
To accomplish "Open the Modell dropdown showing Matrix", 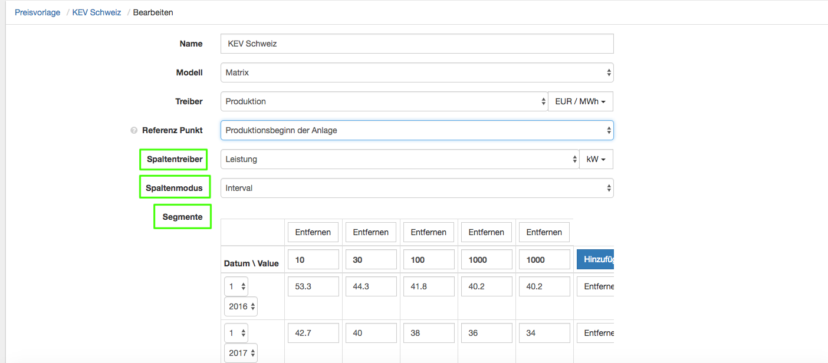I will pyautogui.click(x=416, y=72).
